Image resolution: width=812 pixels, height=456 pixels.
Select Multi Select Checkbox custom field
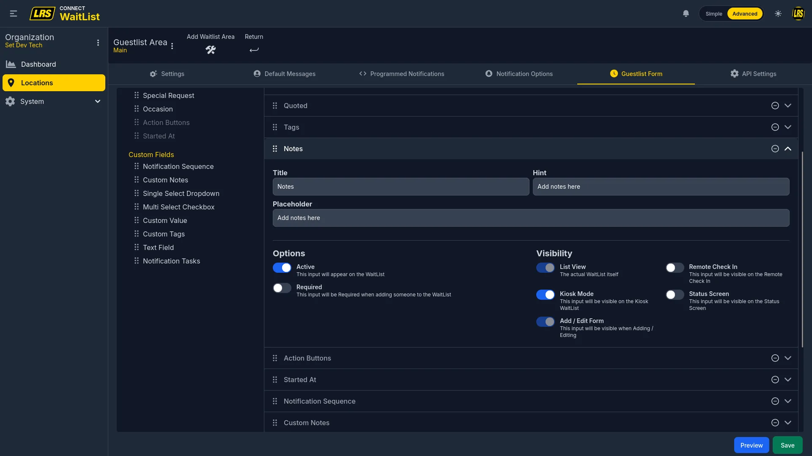178,207
